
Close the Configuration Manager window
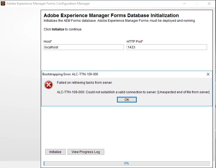pos(209,4)
